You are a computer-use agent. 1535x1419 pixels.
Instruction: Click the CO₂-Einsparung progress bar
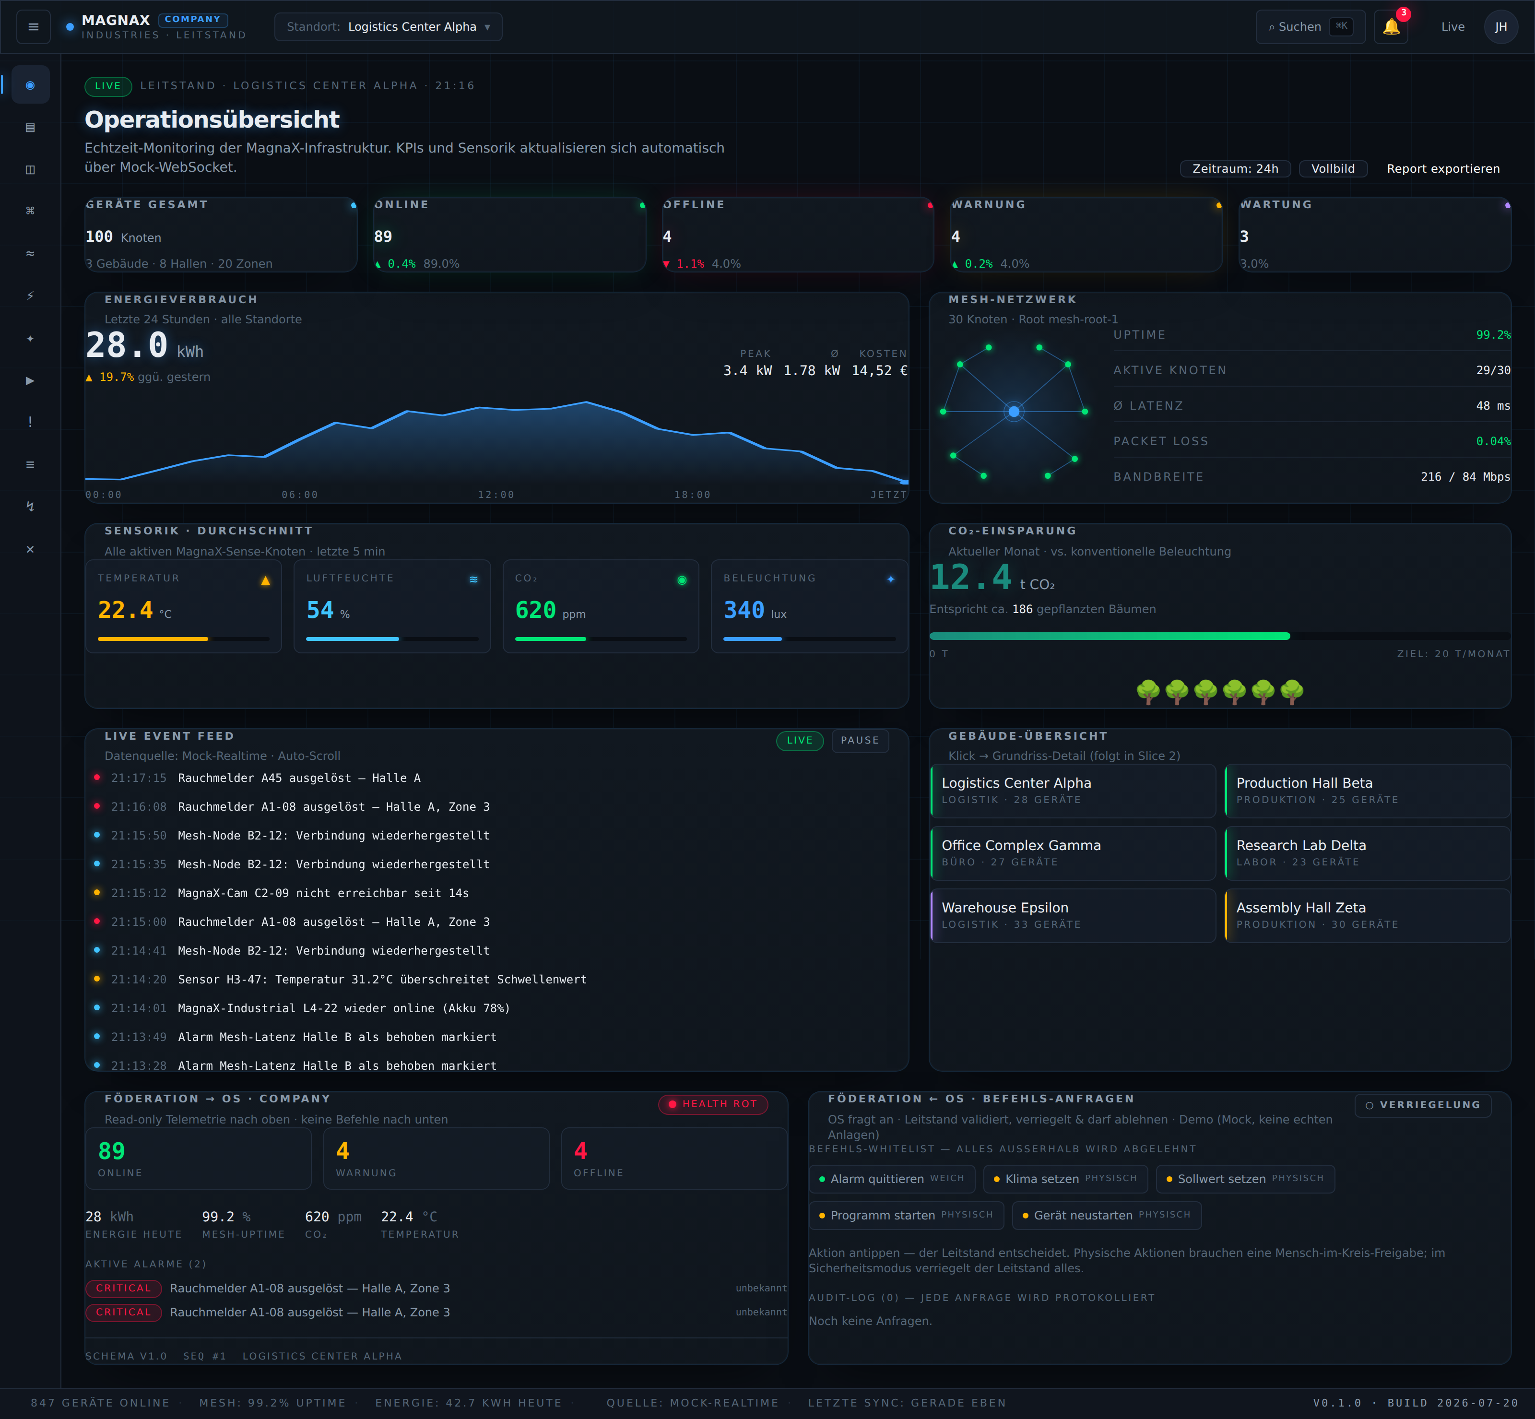pyautogui.click(x=1219, y=636)
